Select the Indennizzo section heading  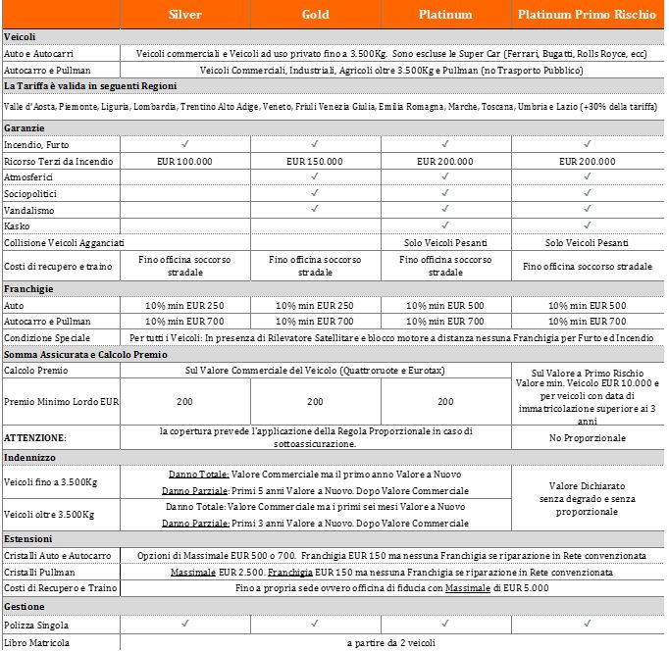pyautogui.click(x=29, y=458)
